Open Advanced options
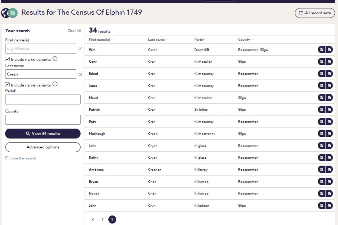 point(43,147)
